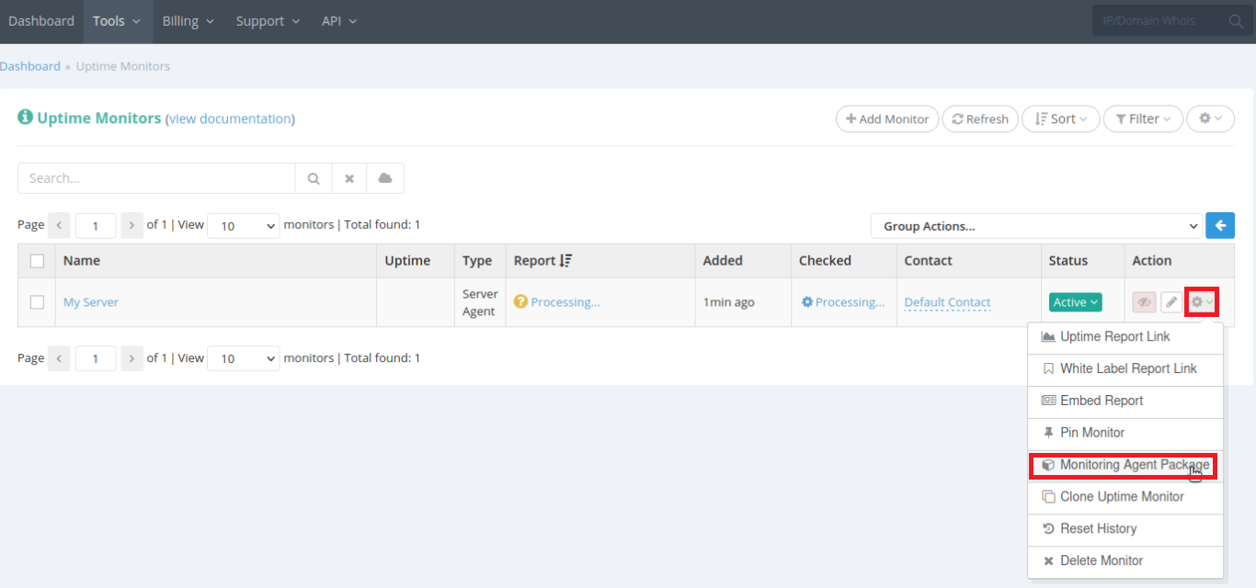The width and height of the screenshot is (1256, 588).
Task: Click the clear search X icon
Action: pyautogui.click(x=349, y=178)
